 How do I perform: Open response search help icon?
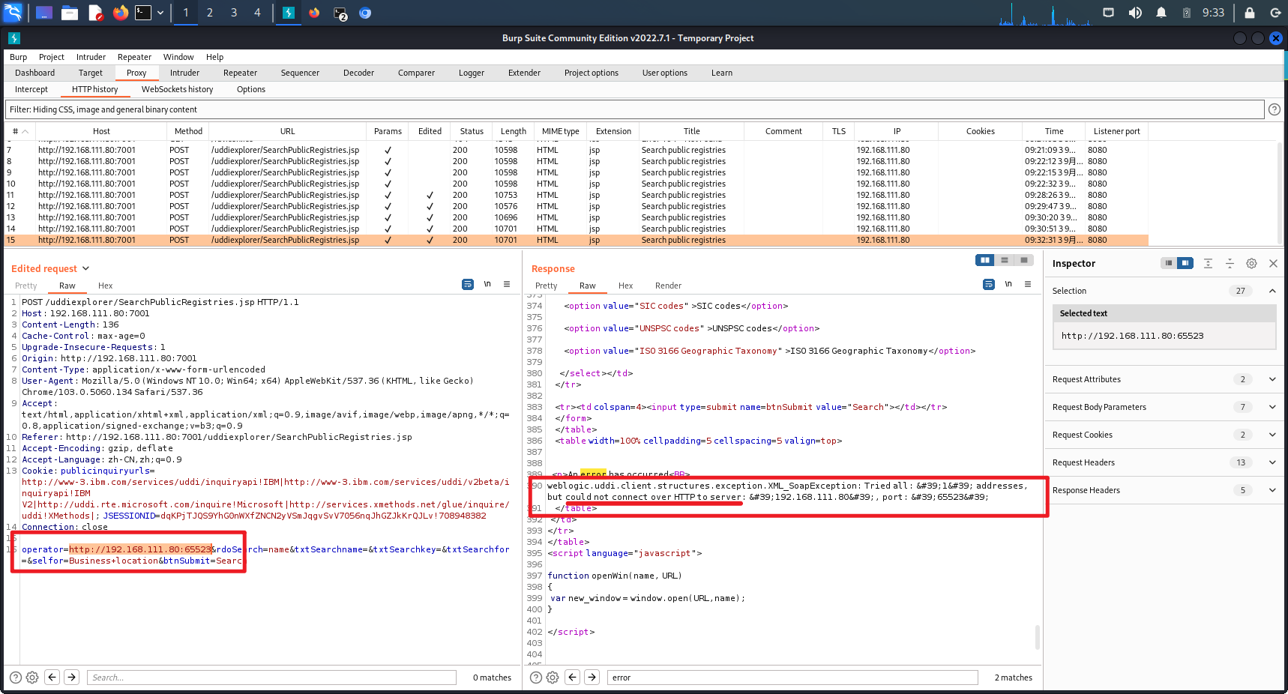(536, 677)
